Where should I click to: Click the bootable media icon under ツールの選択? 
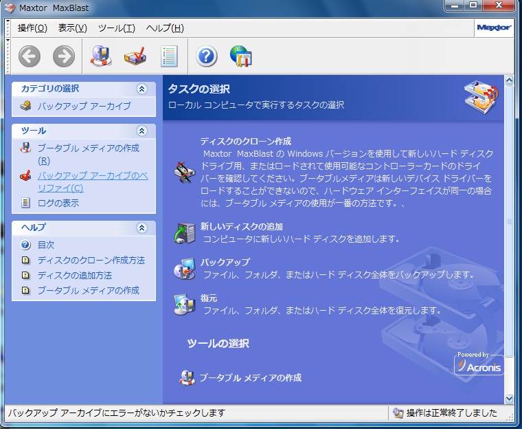click(188, 378)
